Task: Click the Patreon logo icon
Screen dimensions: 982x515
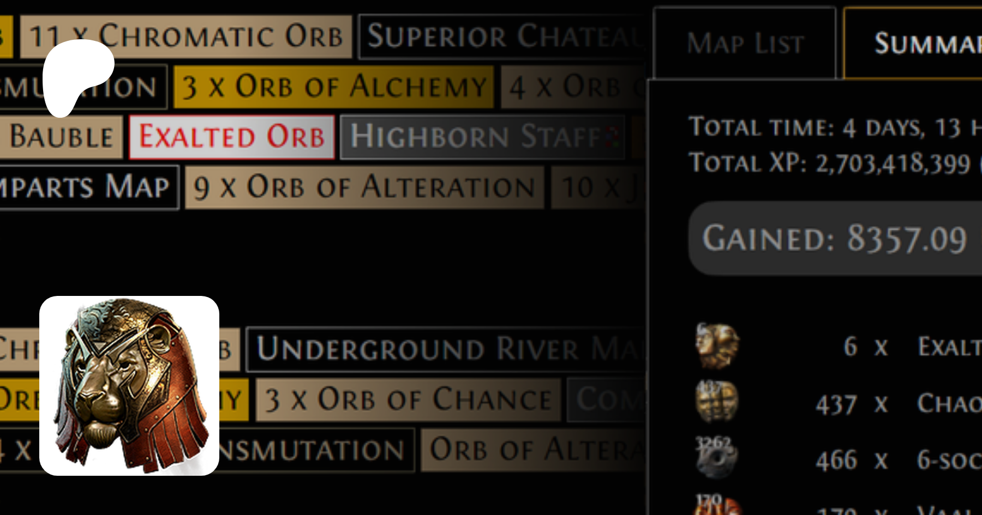Action: [77, 78]
